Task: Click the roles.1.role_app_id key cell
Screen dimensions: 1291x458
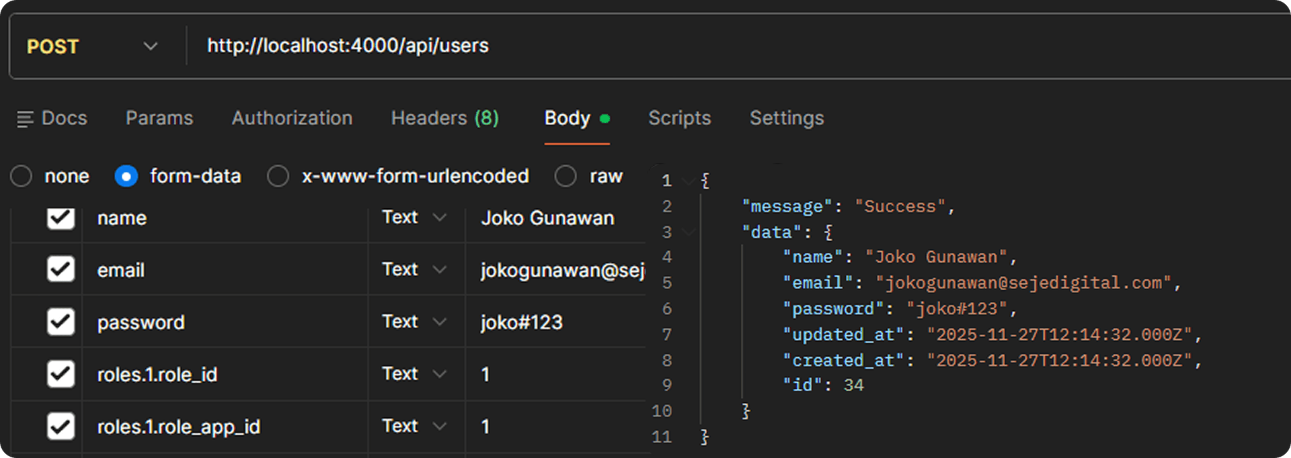Action: (225, 426)
